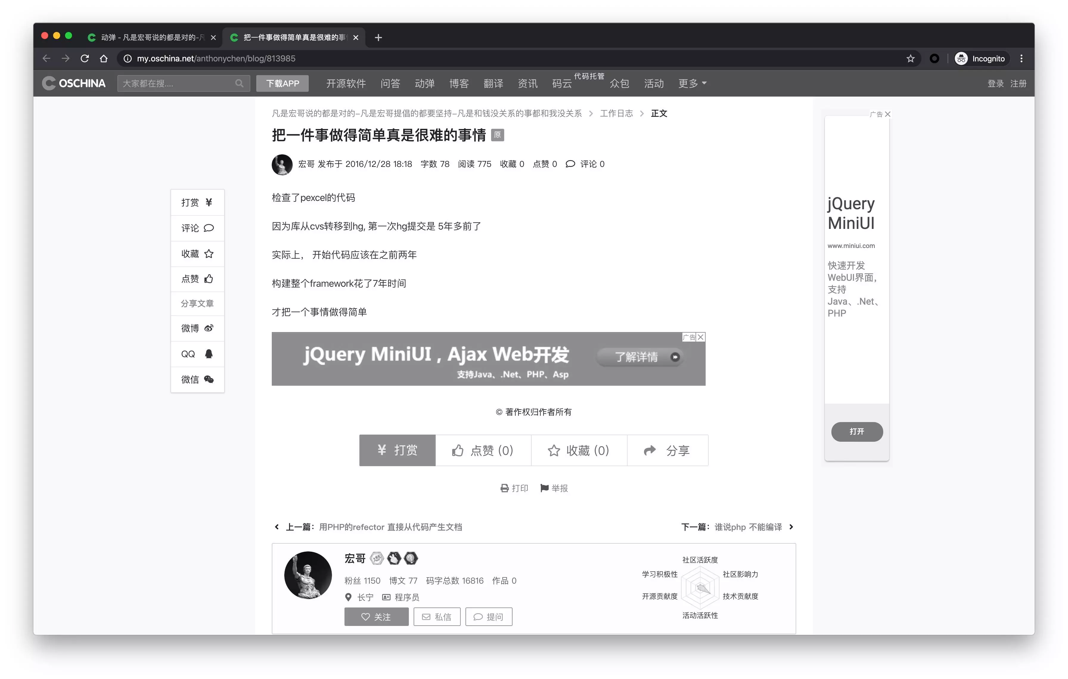Click 打开 button in sidebar ad
The image size is (1068, 679).
[857, 432]
